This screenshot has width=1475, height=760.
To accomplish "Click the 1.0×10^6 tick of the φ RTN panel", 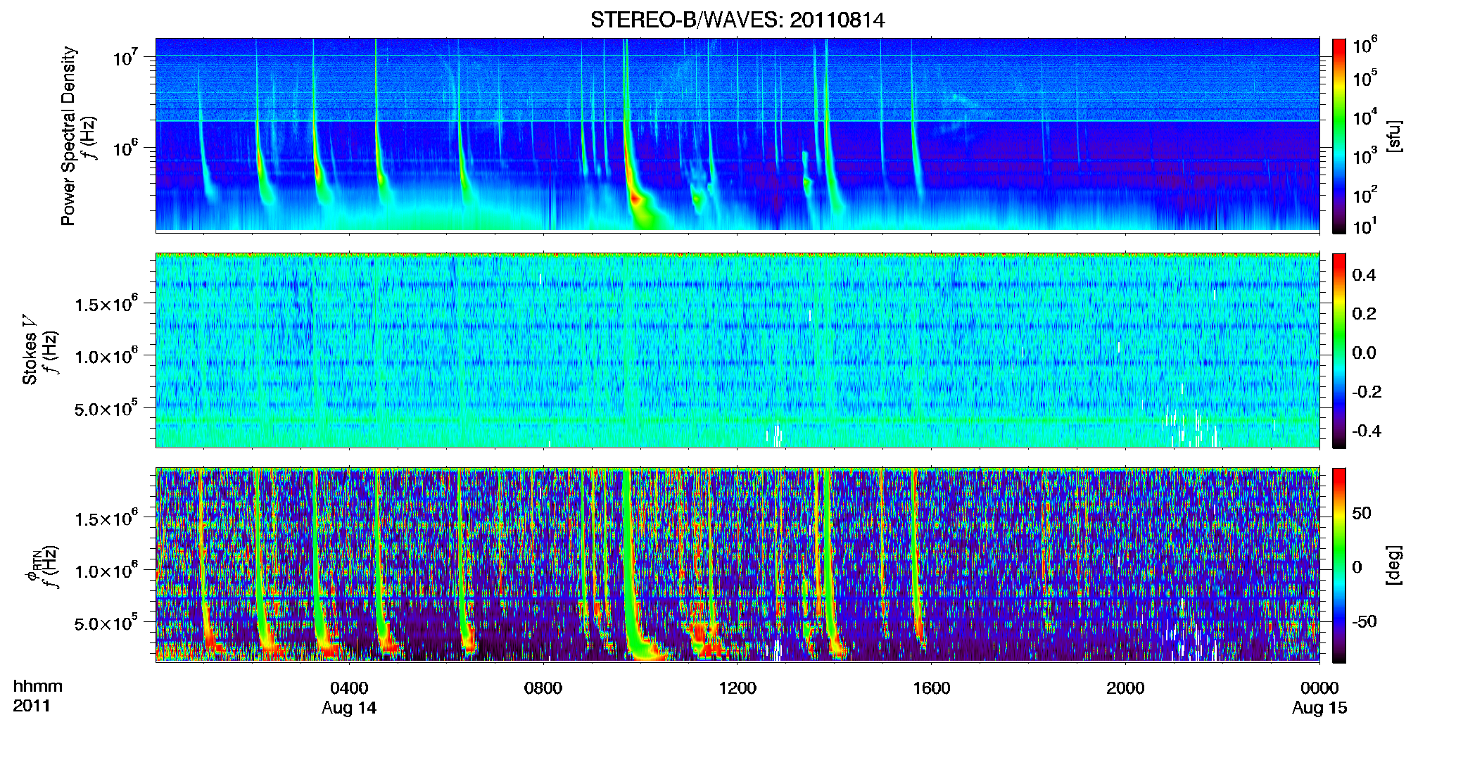I will pyautogui.click(x=106, y=570).
